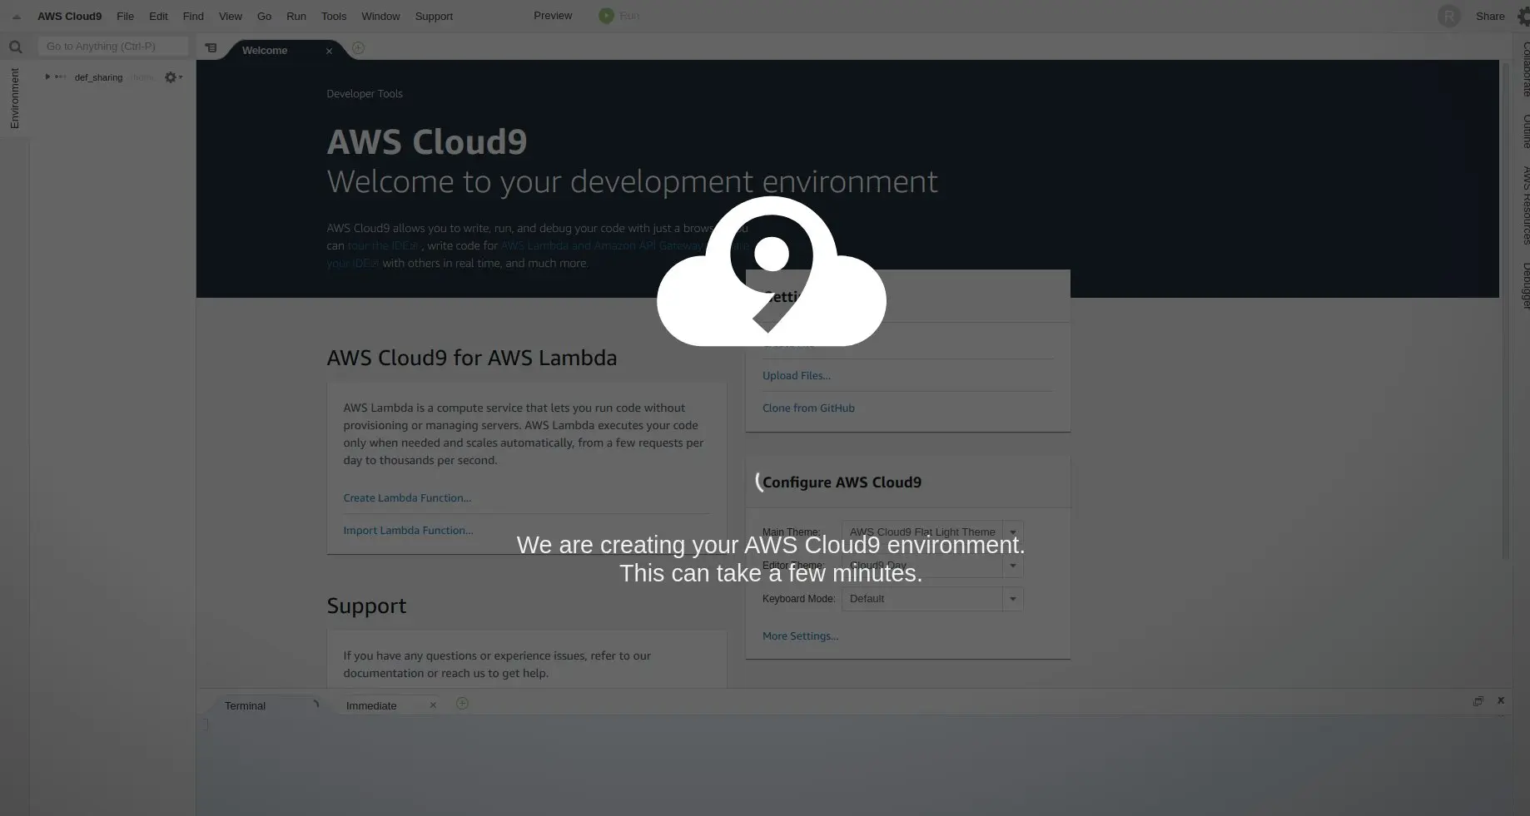Focus the Go to Anything search field

click(x=113, y=46)
